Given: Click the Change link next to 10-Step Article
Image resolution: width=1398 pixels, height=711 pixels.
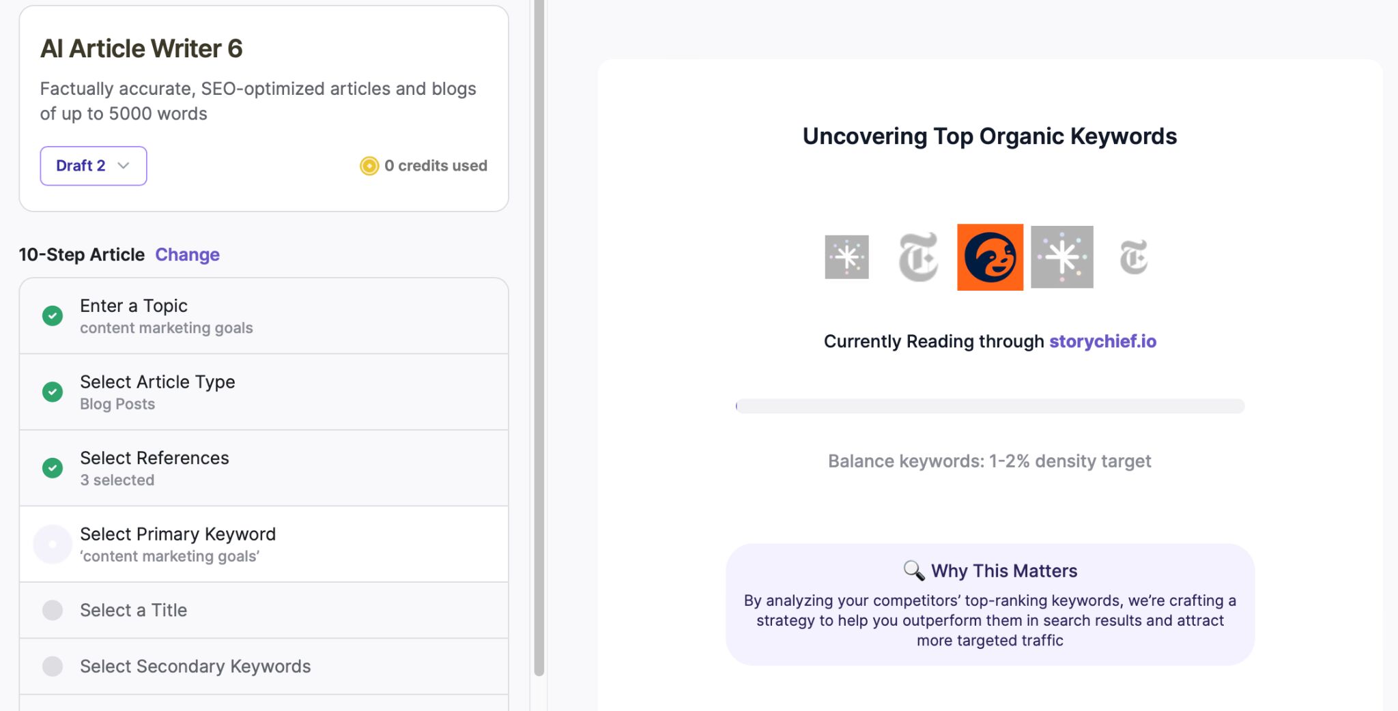Looking at the screenshot, I should 187,255.
